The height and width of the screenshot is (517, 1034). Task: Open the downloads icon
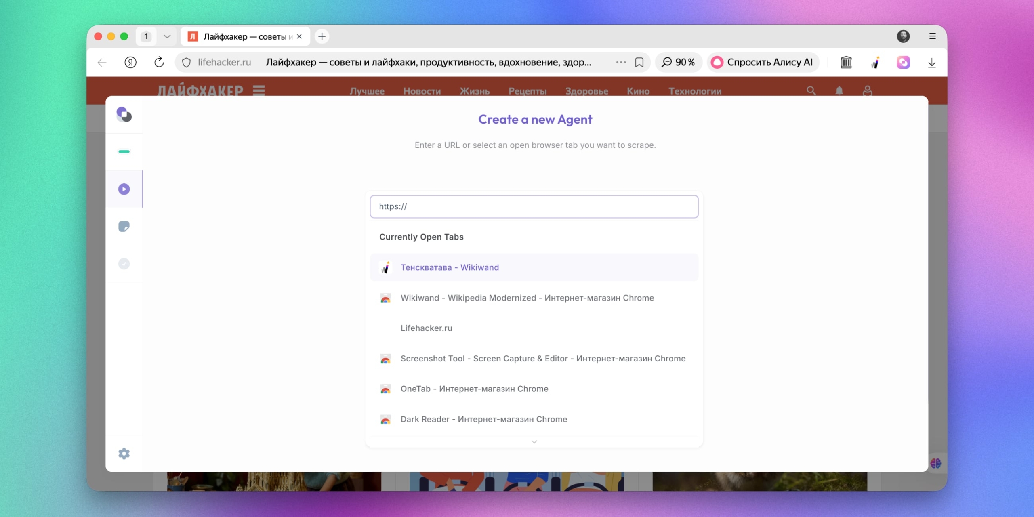(931, 63)
